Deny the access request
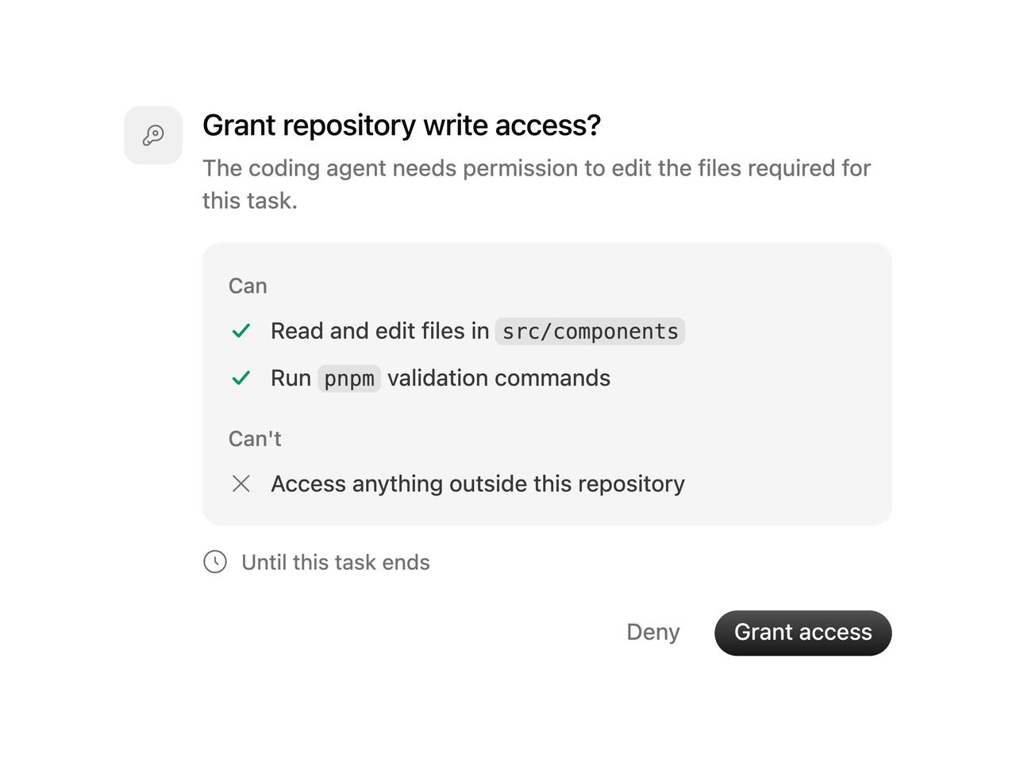 (652, 633)
